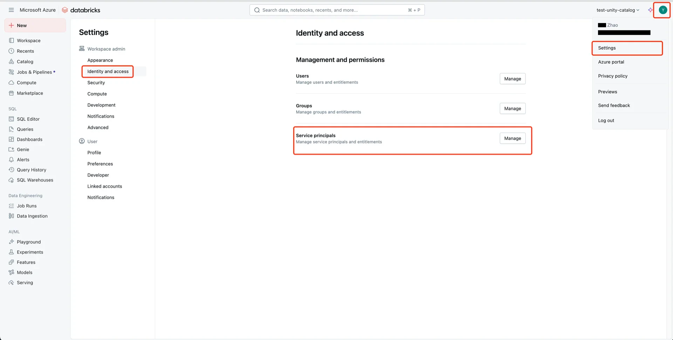The image size is (673, 340).
Task: Open the Data Ingestion icon
Action: [11, 216]
